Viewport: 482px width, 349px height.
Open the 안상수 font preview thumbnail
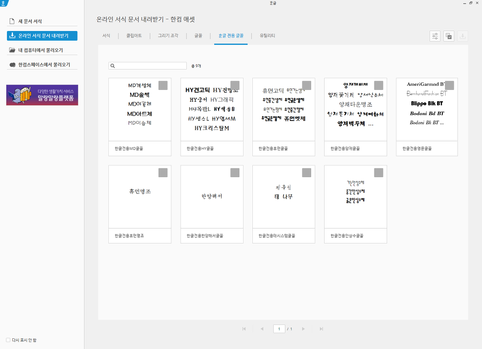point(356,197)
